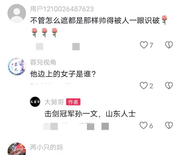Visit username 大舅哥 profile

tap(54, 102)
